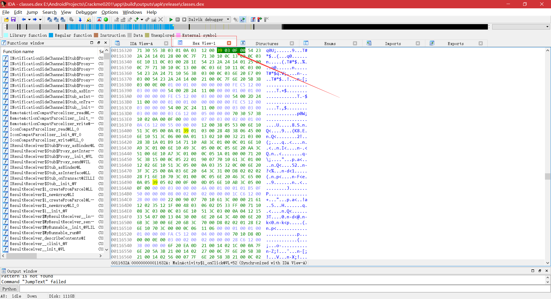Switch to the Hex View-1 tab
Screen dimensions: 551x299
coord(205,43)
